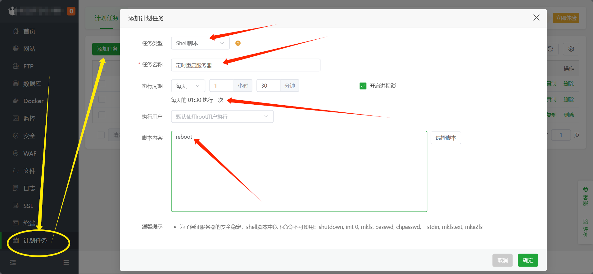This screenshot has height=274, width=593.
Task: Click 删除 link in the second task row
Action: [569, 99]
